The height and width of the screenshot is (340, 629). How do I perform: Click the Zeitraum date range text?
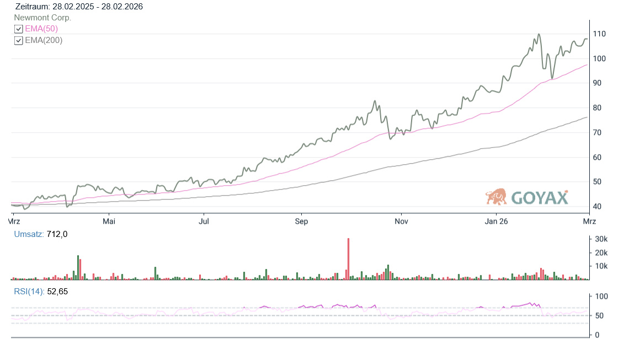pyautogui.click(x=79, y=7)
